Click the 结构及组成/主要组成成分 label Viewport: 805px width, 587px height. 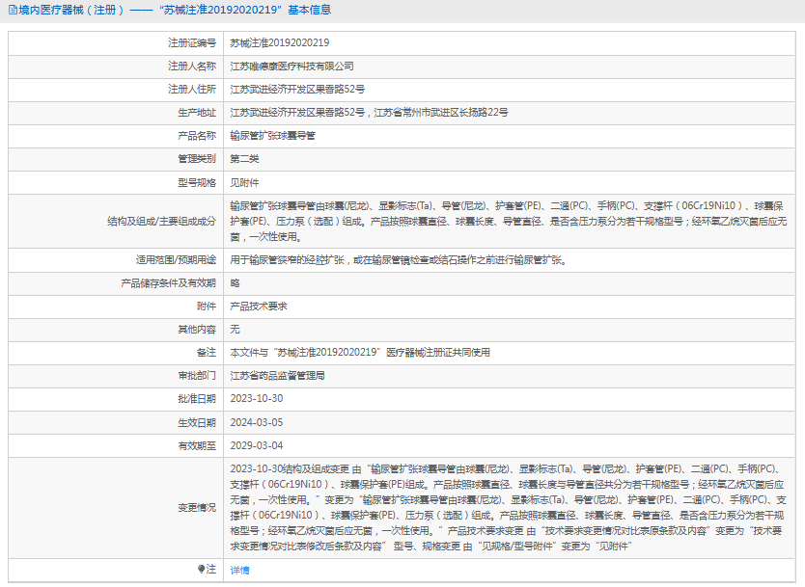(162, 222)
